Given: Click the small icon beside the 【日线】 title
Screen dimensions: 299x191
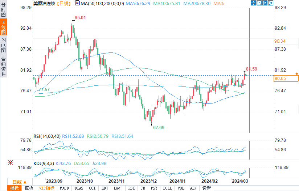Looking at the screenshot, I should [x=77, y=3].
